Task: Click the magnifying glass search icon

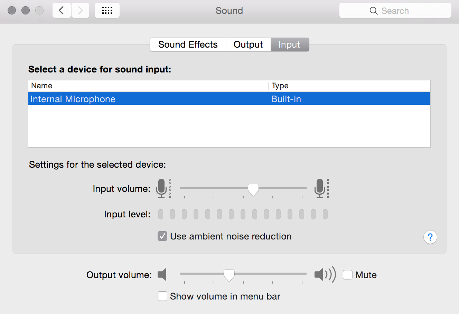Action: click(x=373, y=11)
